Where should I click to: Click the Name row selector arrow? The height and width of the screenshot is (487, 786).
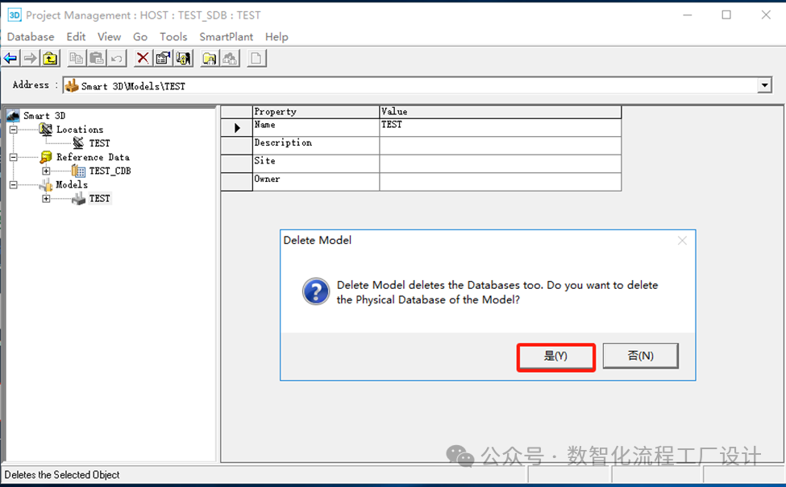click(x=236, y=128)
